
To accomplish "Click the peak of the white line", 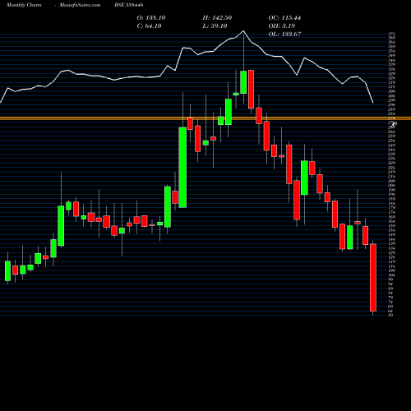I will pyautogui.click(x=243, y=31).
